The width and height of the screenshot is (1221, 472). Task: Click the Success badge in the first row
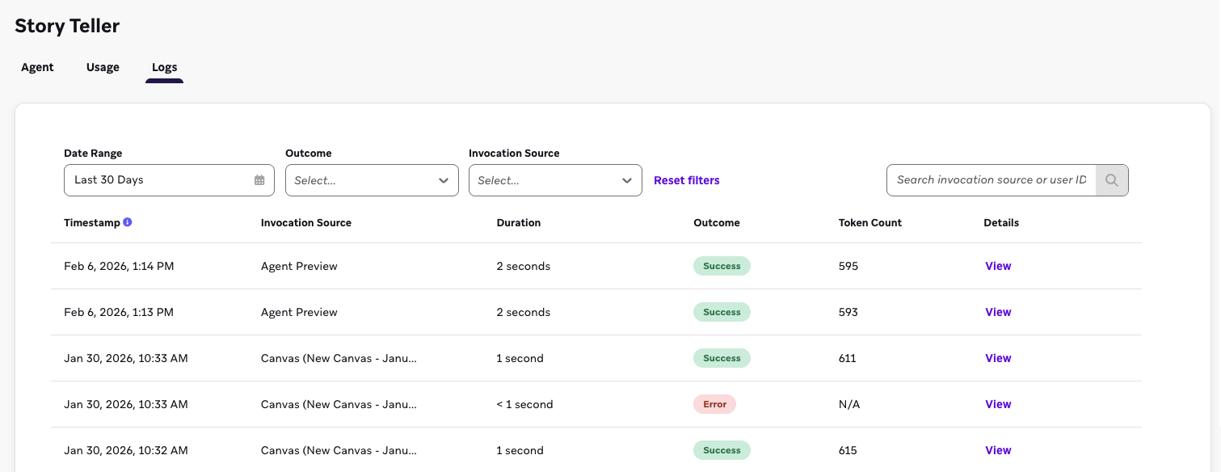tap(722, 266)
